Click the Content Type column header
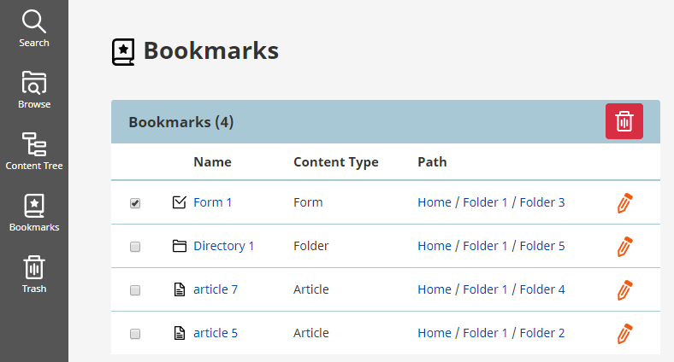Image resolution: width=674 pixels, height=362 pixels. point(335,162)
